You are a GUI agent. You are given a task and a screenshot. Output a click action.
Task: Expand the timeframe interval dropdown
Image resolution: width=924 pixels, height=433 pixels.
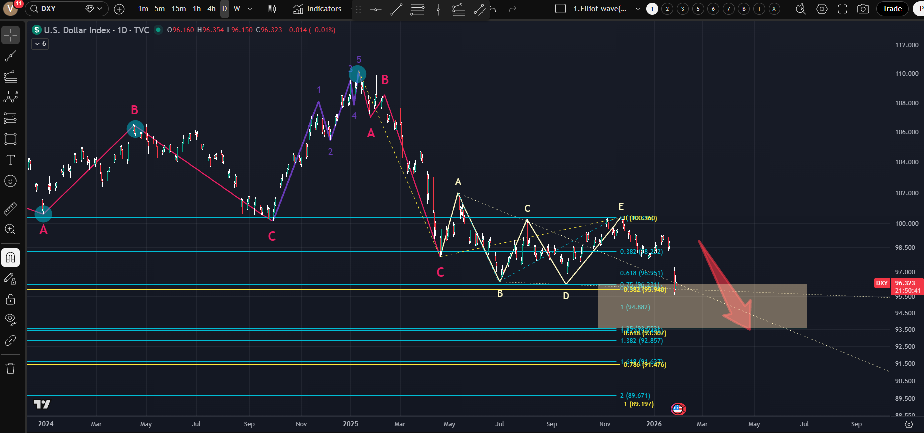250,9
